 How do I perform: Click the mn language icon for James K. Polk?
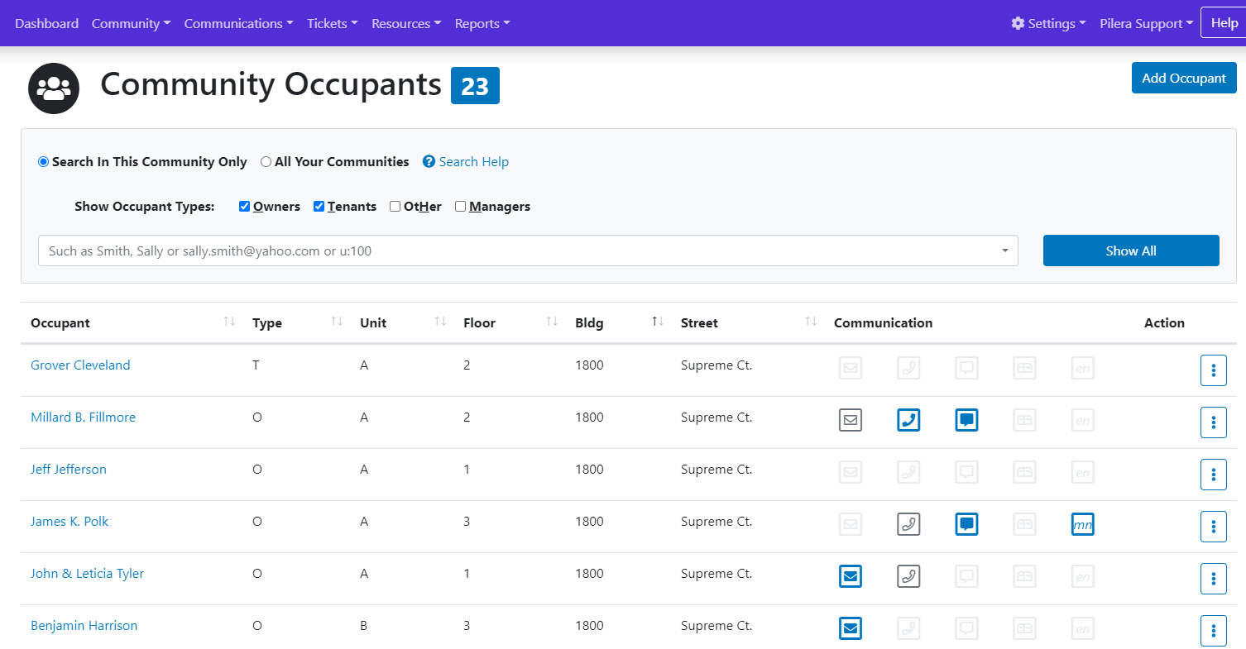point(1082,524)
